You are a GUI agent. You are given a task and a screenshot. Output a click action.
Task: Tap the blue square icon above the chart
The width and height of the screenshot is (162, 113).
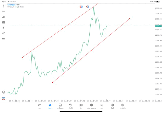pos(81,6)
